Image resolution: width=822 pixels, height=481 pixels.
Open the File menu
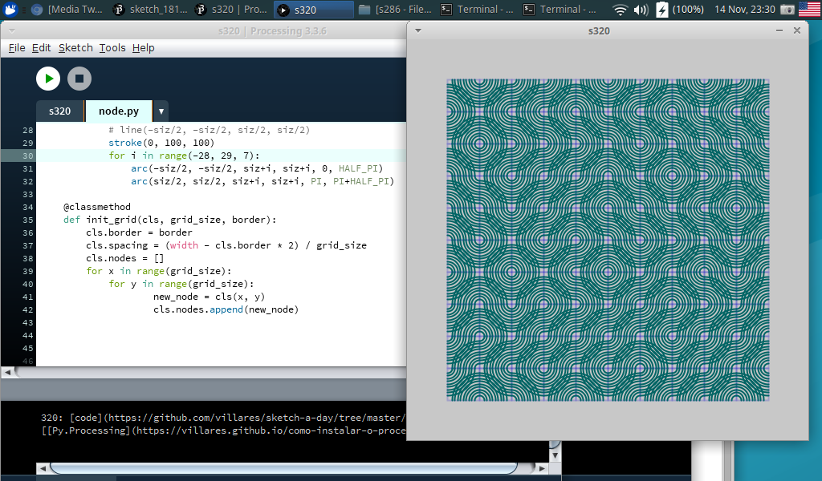[17, 48]
